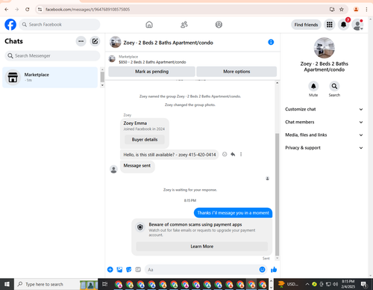Choose a sticker icon in composer
The height and width of the screenshot is (290, 373).
click(x=128, y=270)
